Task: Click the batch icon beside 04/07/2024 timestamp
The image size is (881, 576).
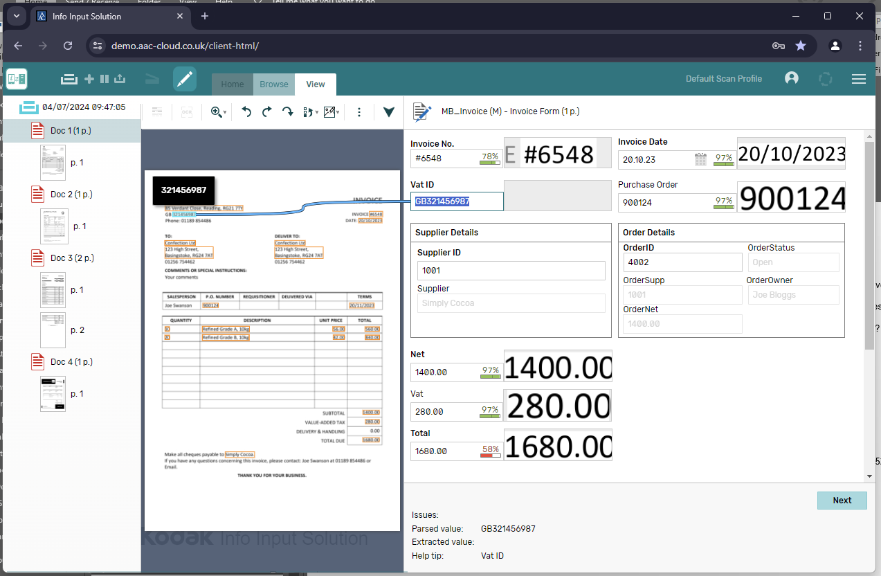Action: (x=28, y=107)
